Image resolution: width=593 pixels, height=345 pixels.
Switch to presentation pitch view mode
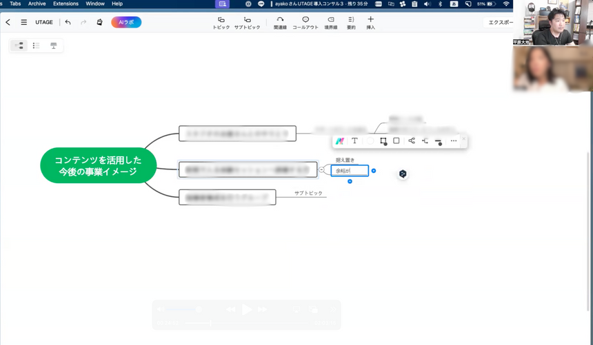pos(53,45)
